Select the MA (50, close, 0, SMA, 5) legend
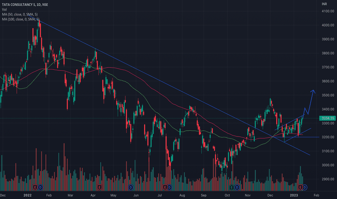This screenshot has height=199, width=337. [20, 14]
